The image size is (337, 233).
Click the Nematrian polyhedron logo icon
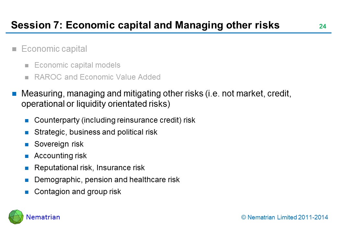[x=16, y=216]
